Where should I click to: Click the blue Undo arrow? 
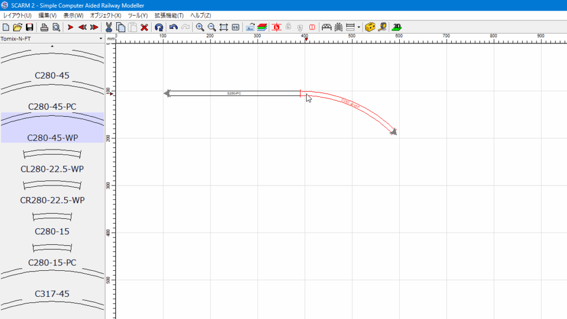173,27
